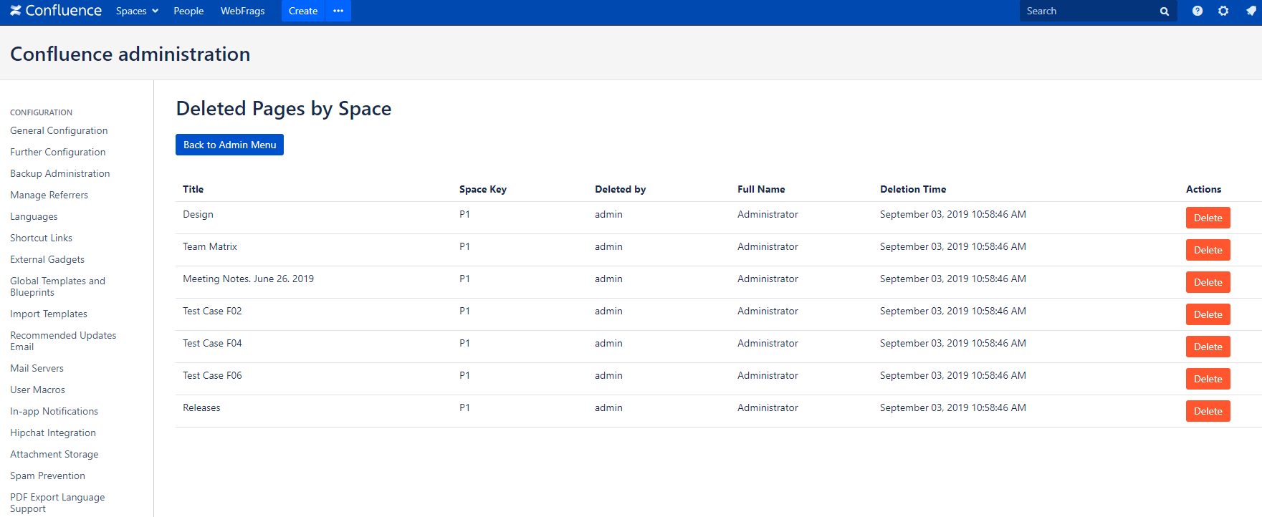Open the help question mark icon

tap(1198, 11)
